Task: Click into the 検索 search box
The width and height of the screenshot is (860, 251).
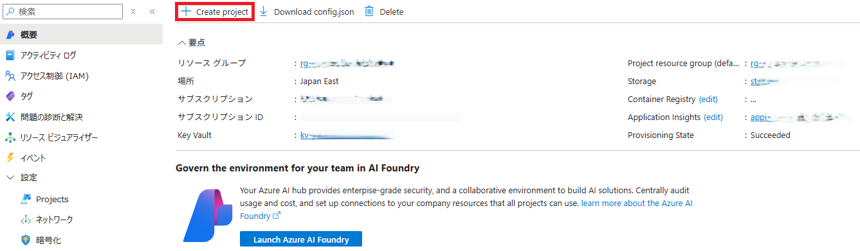Action: pos(62,12)
